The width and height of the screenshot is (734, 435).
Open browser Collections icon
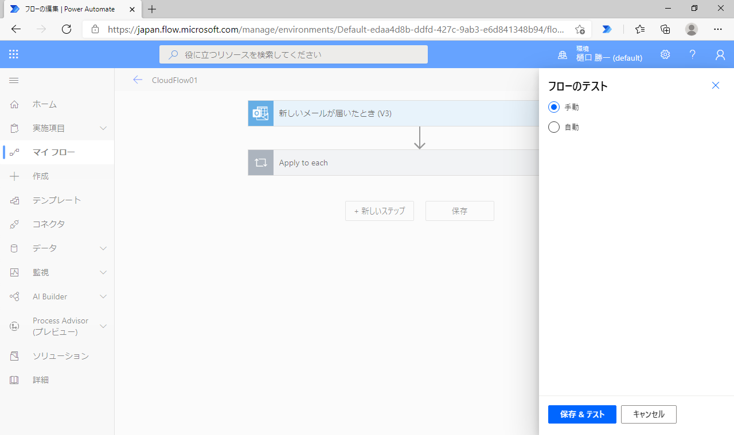coord(665,29)
